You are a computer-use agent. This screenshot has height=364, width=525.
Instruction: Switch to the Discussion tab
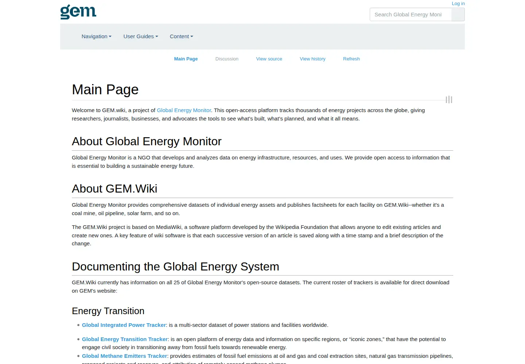tap(227, 59)
